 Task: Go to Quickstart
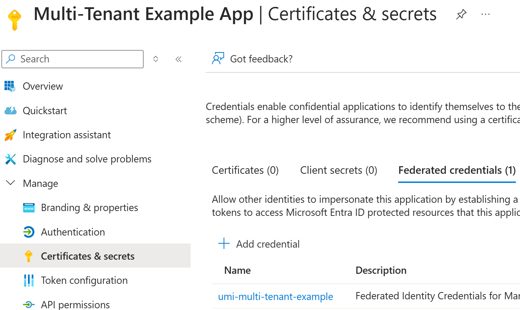point(45,111)
